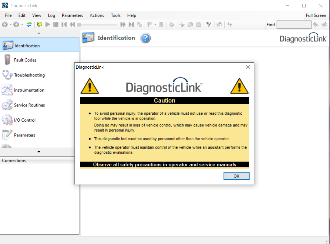The width and height of the screenshot is (330, 244).
Task: Open the Edit menu
Action: point(22,15)
